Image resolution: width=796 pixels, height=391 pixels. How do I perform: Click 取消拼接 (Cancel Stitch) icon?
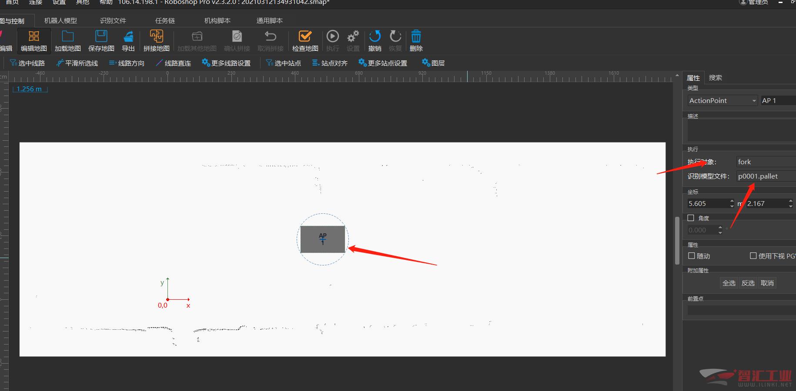[271, 36]
